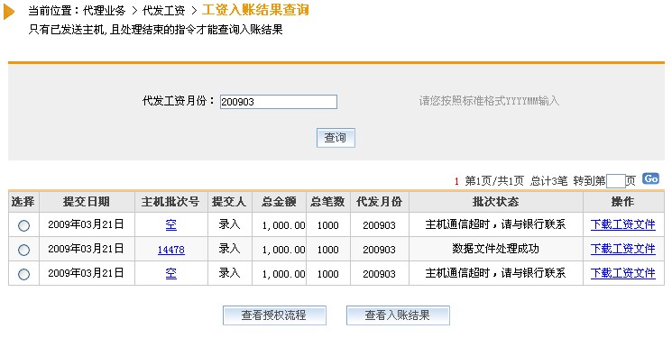672x347 pixels.
Task: Click 代发工资 in the breadcrumb
Action: [x=163, y=10]
